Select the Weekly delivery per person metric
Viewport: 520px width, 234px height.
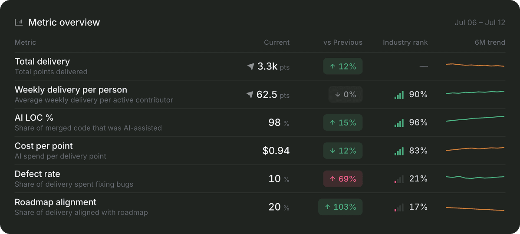[260, 95]
